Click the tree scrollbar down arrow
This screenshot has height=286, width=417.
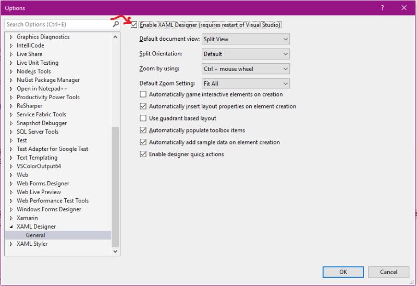pyautogui.click(x=115, y=251)
